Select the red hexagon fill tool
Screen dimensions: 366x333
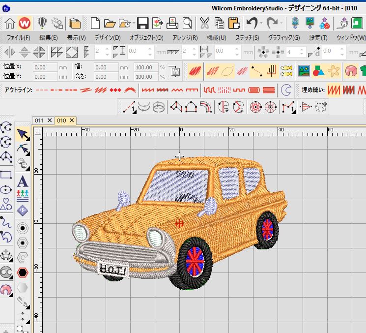coord(23,272)
